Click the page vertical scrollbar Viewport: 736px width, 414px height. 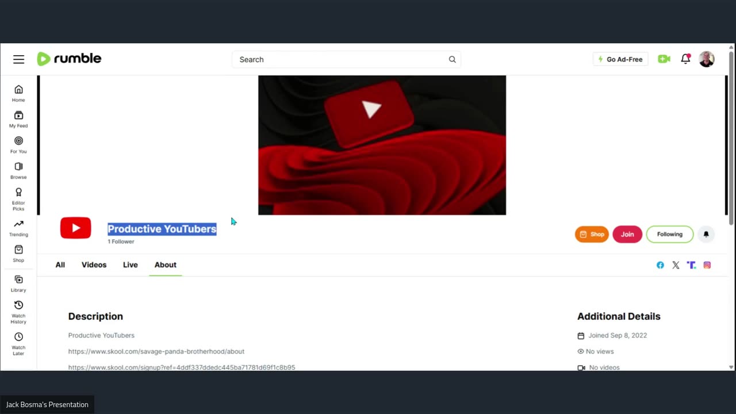731,138
